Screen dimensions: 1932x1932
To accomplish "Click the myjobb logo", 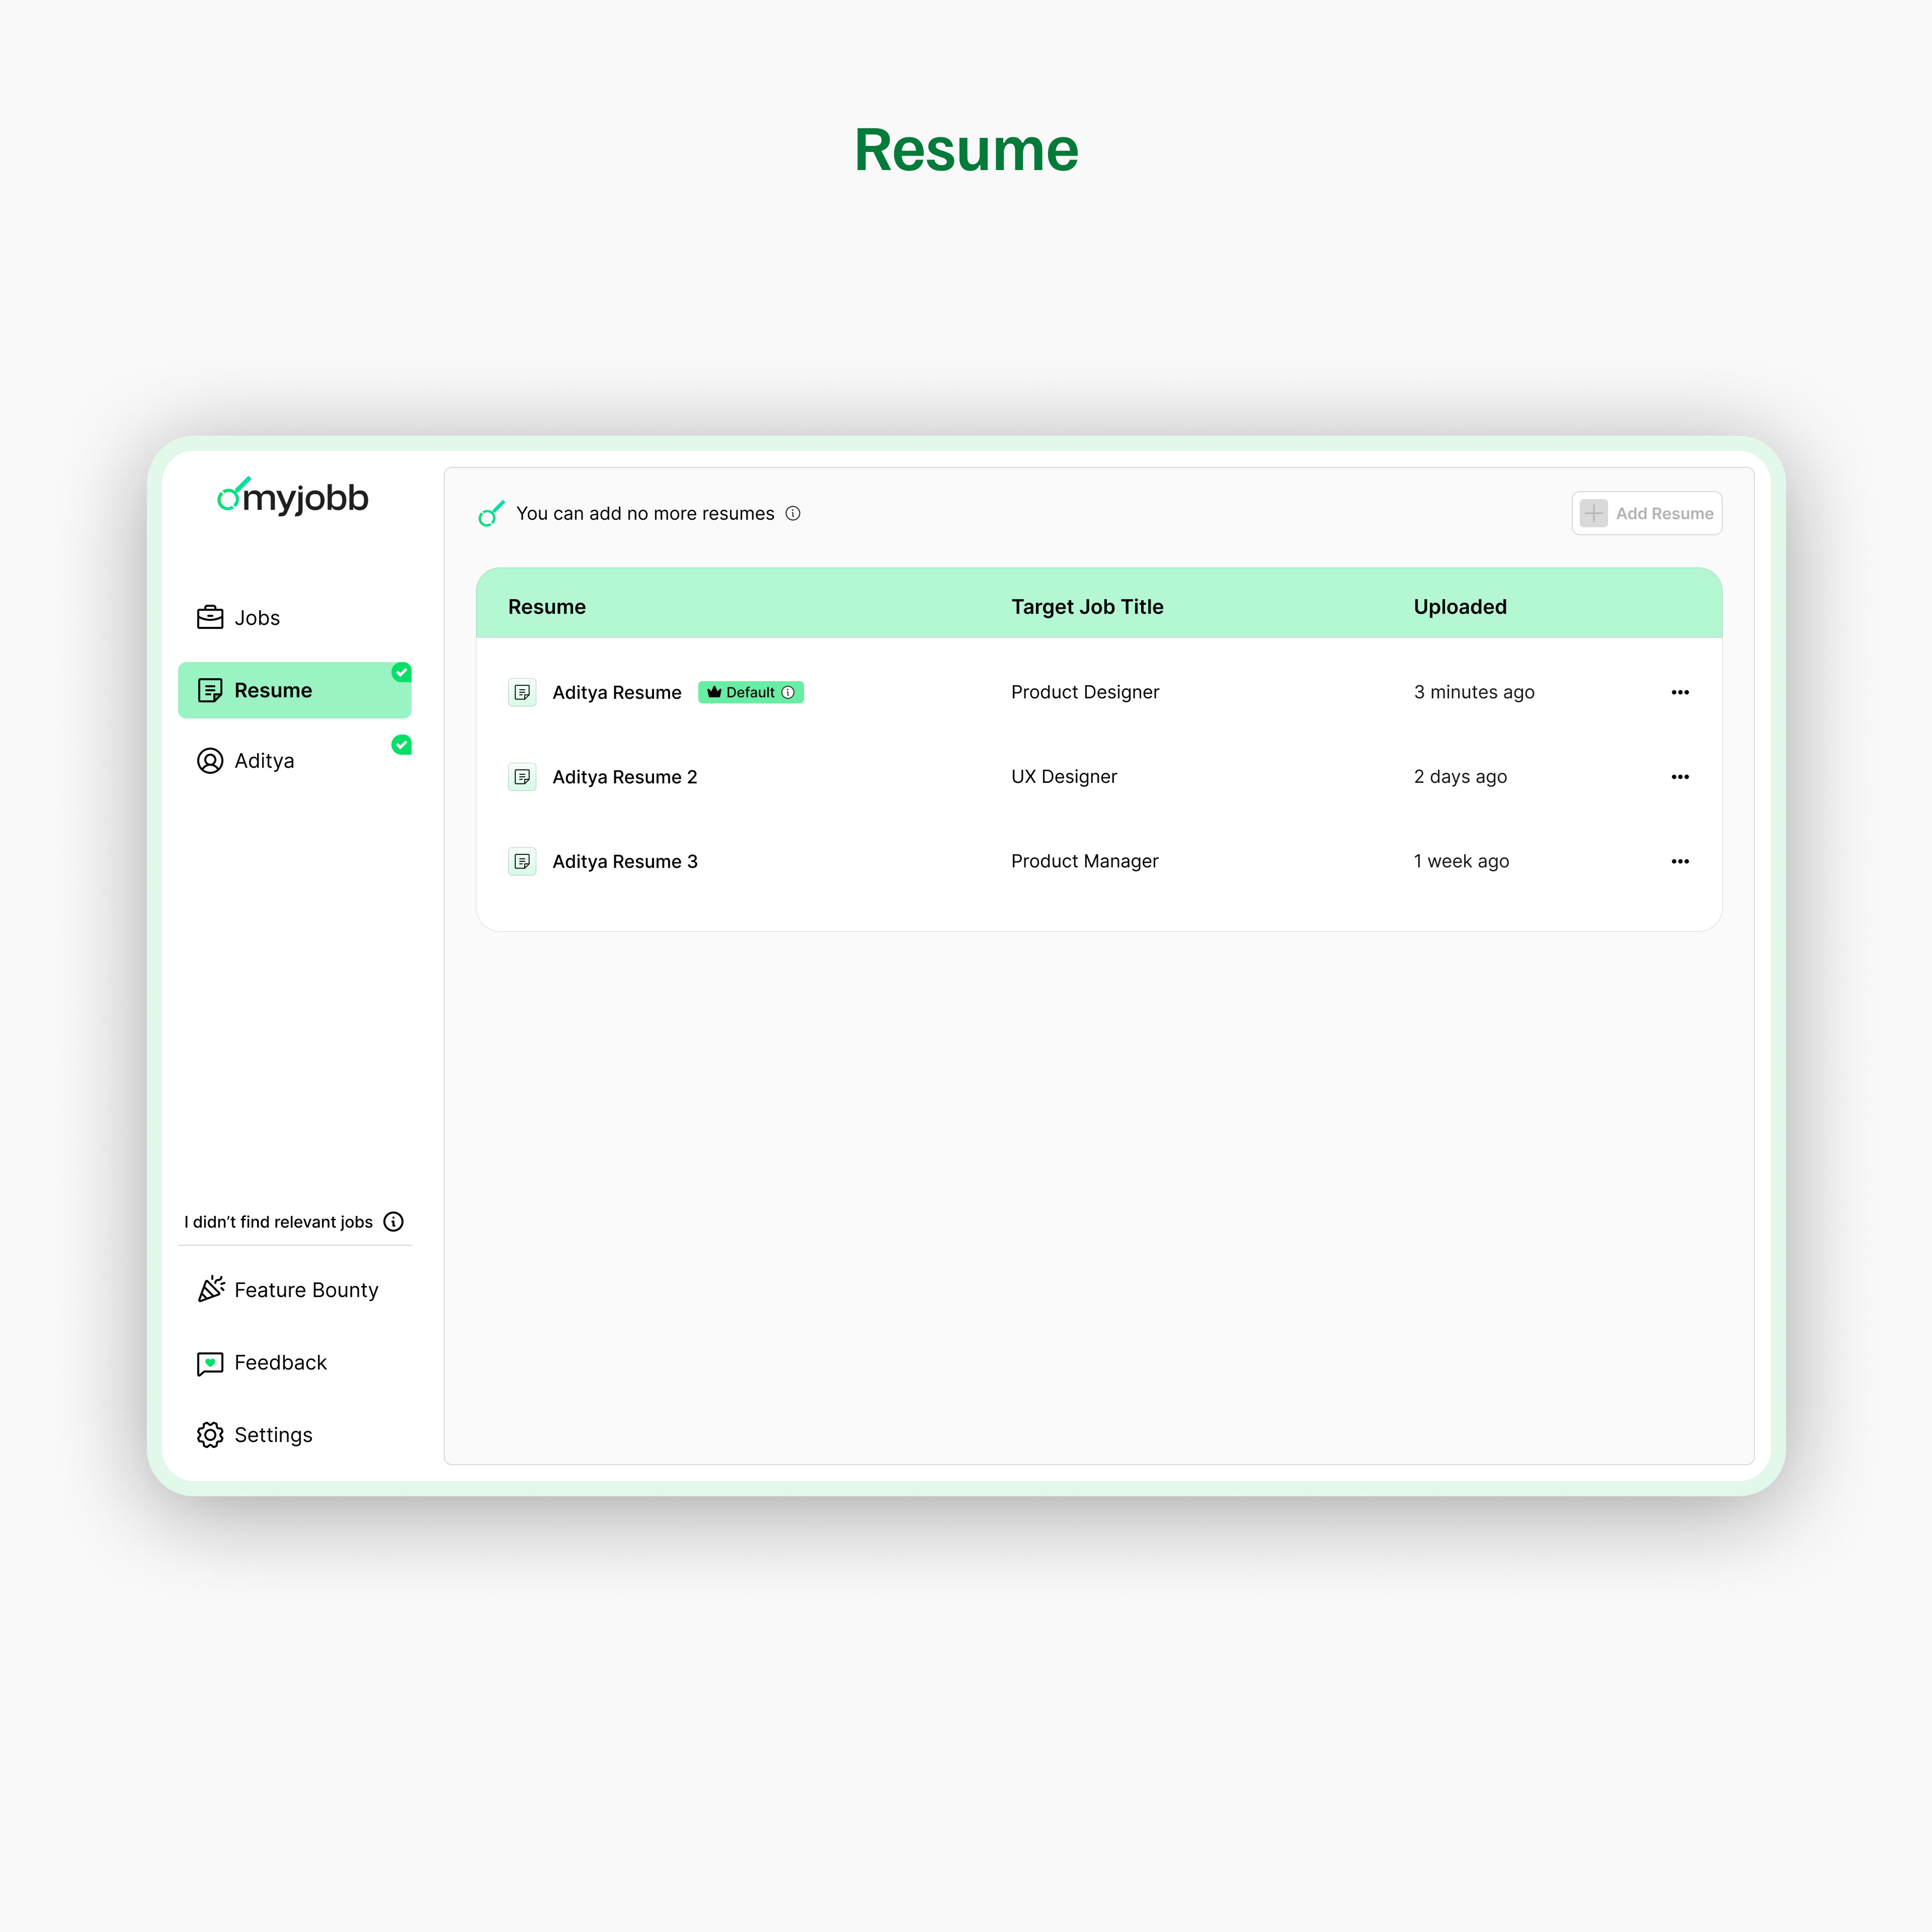I will coord(292,497).
